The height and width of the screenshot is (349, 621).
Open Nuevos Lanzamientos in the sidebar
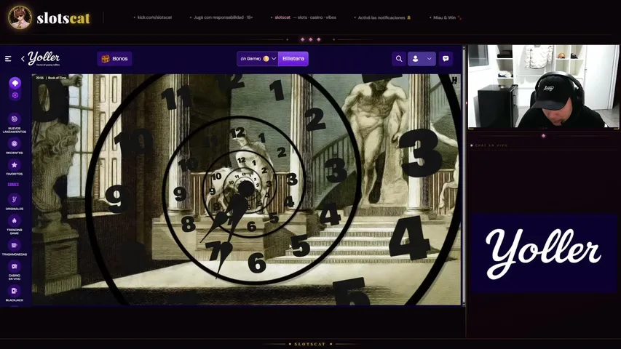click(x=15, y=124)
